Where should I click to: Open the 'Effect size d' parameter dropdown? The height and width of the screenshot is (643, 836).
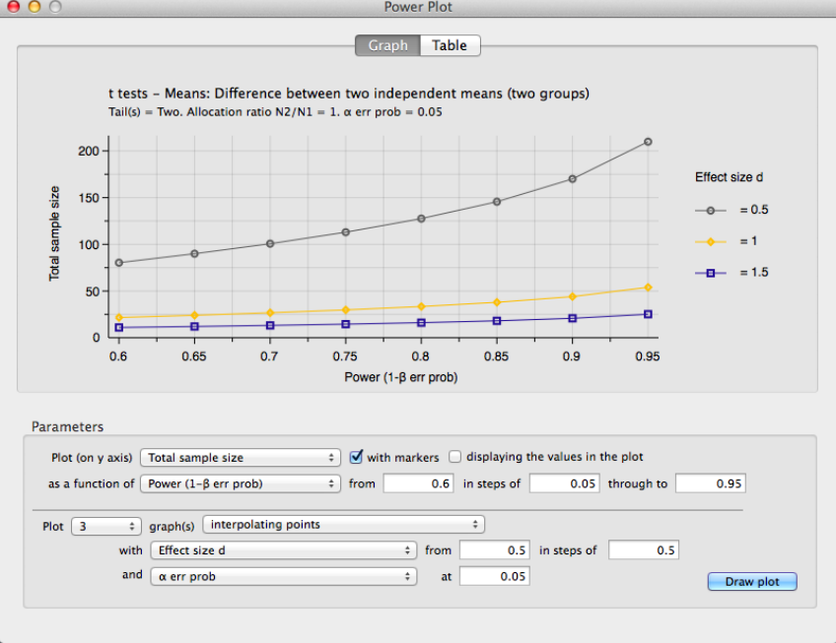coord(284,550)
